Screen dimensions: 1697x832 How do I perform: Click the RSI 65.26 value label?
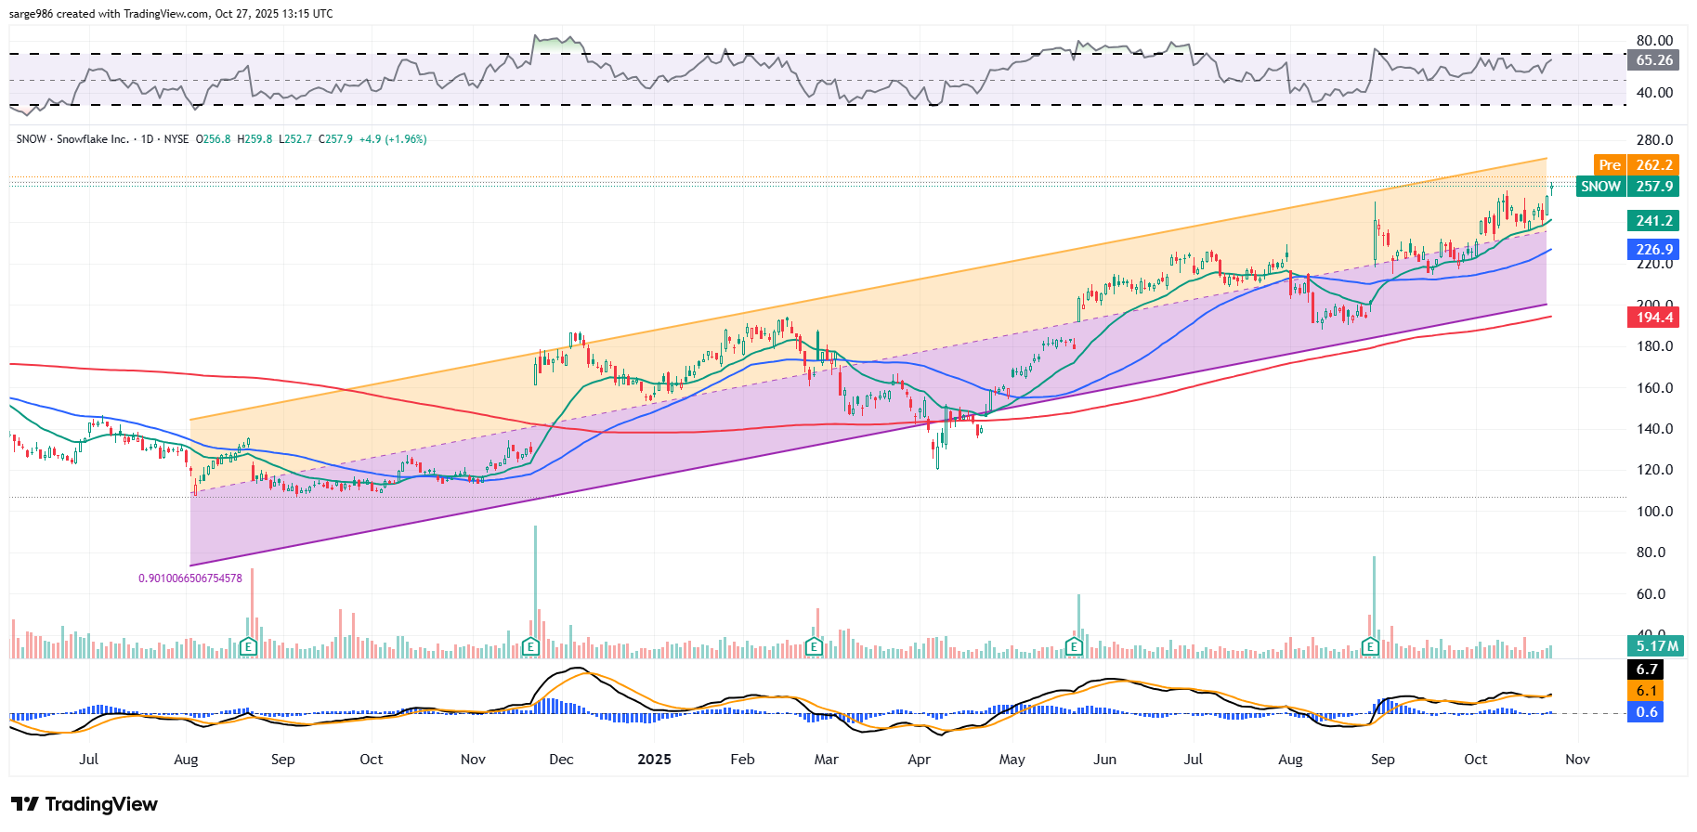(1653, 60)
